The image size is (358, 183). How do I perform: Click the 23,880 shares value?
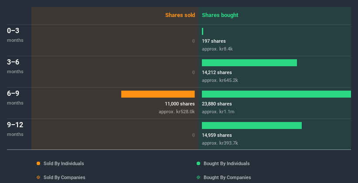tap(217, 104)
